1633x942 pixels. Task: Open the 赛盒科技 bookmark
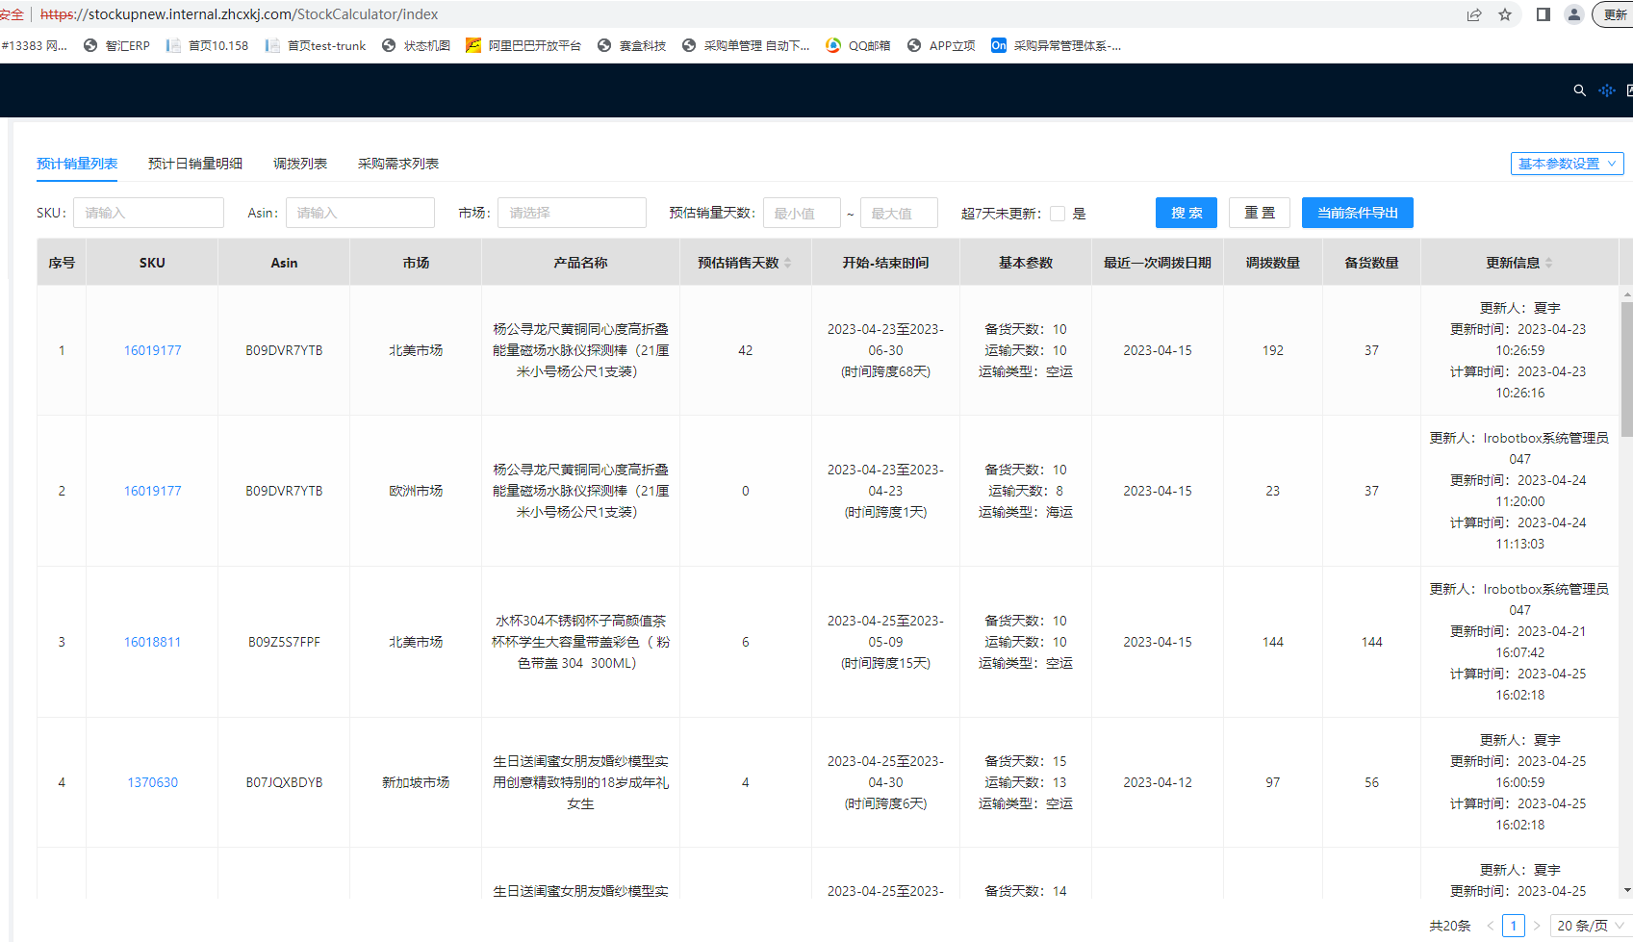(x=631, y=45)
